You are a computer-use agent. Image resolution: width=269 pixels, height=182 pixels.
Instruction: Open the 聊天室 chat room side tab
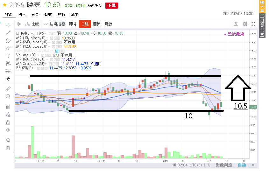[262, 6]
